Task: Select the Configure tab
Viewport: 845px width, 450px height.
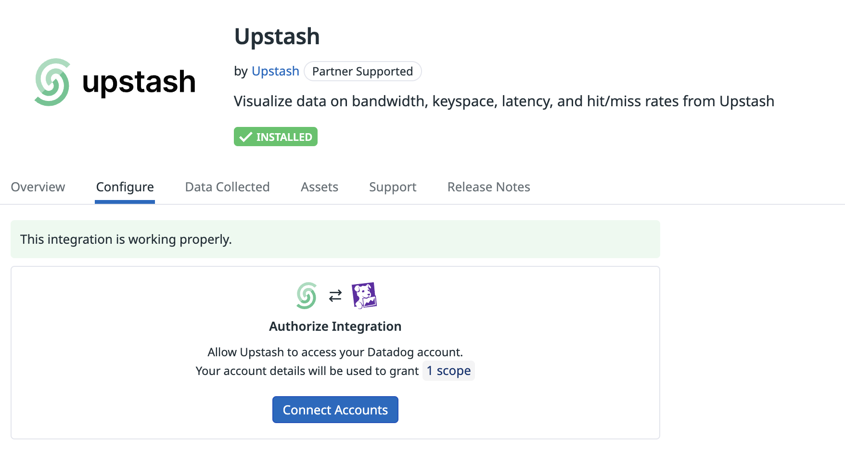Action: pyautogui.click(x=125, y=187)
